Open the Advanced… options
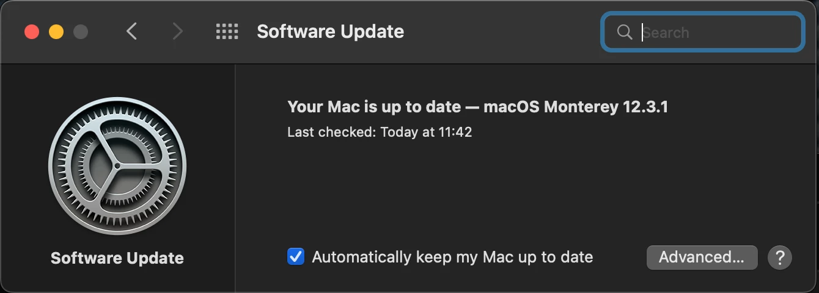Screen dimensions: 819x293 click(702, 258)
